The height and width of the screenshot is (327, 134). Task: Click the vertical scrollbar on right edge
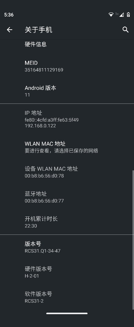[x=133, y=240]
